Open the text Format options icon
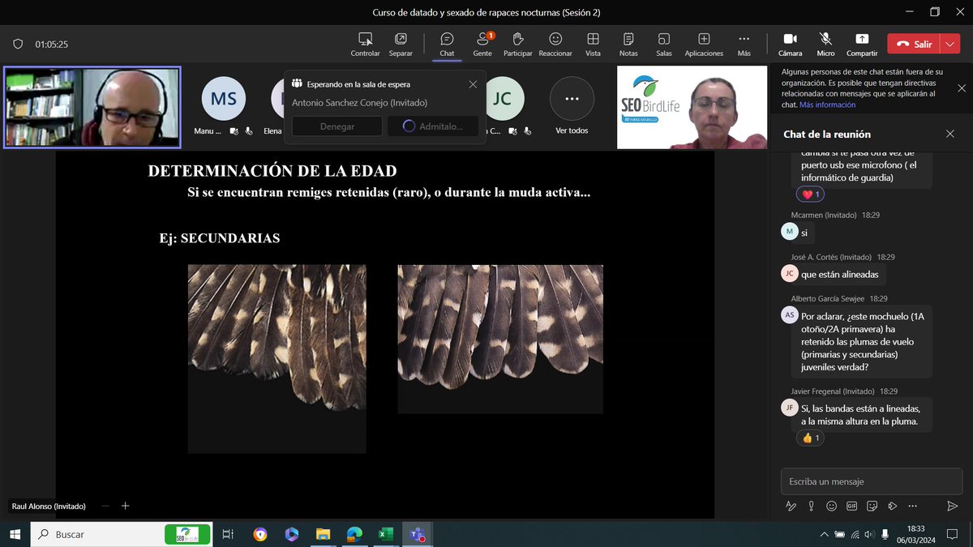Screen dimensions: 973x547 tap(791, 506)
